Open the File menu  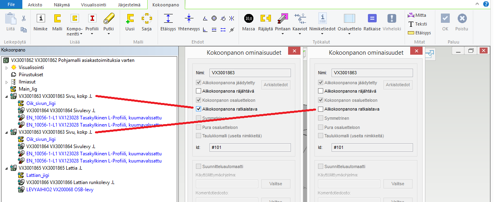[12, 5]
